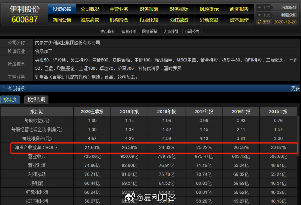Click the 利润总额 row label

[x=37, y=174]
